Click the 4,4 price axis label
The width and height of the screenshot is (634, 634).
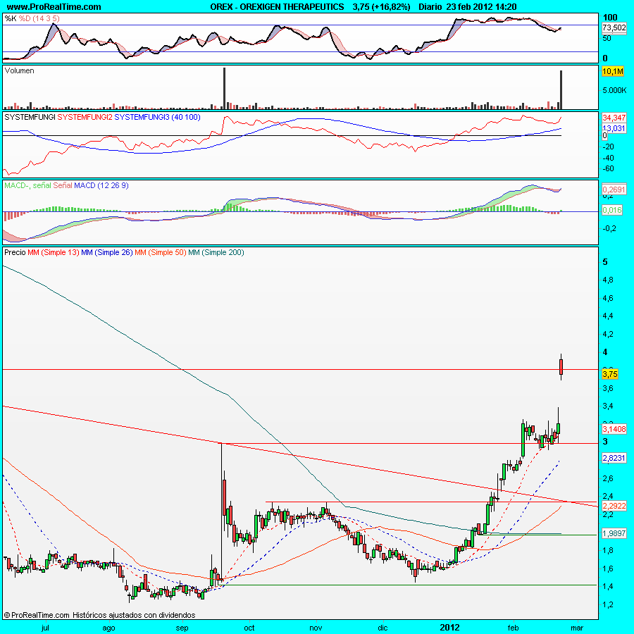608,316
